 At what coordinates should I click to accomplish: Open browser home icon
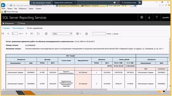tap(160, 5)
